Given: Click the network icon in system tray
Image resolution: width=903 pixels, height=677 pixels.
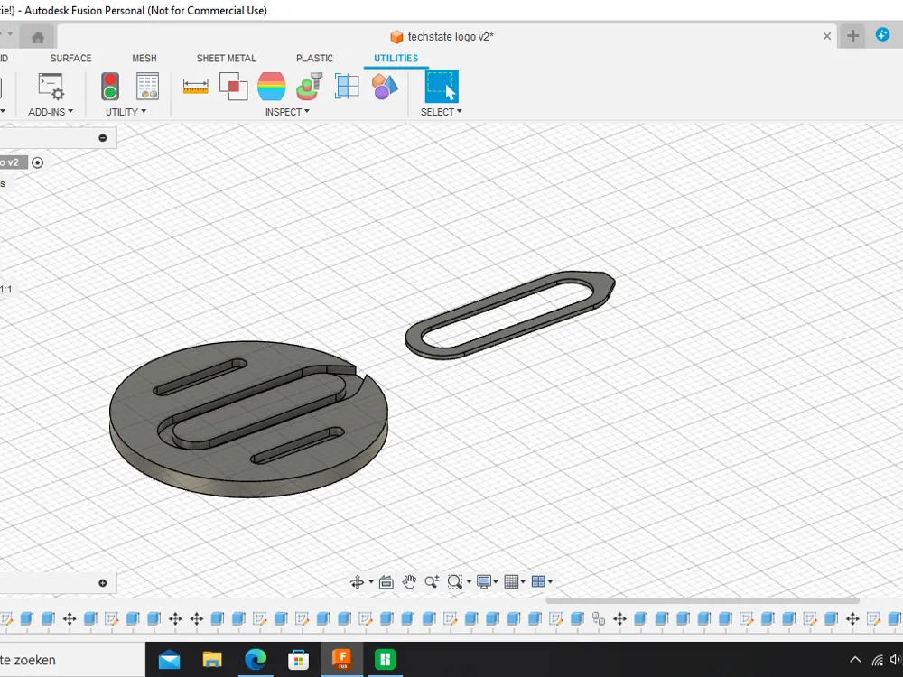Looking at the screenshot, I should coord(877,661).
